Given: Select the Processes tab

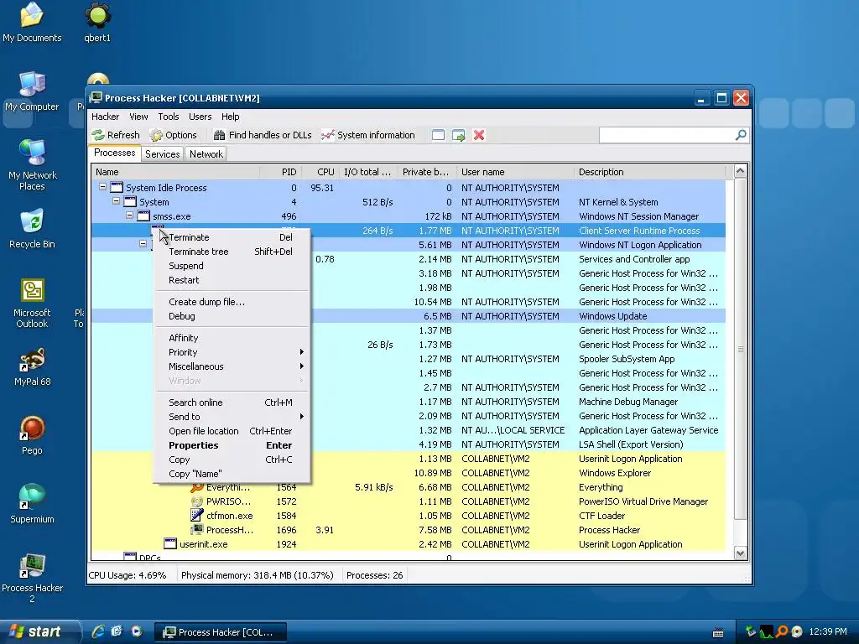Looking at the screenshot, I should pyautogui.click(x=114, y=153).
